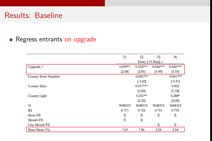The height and width of the screenshot is (141, 212).
Task: Click the 0.102*** coefficient value
Action: pyautogui.click(x=141, y=67)
